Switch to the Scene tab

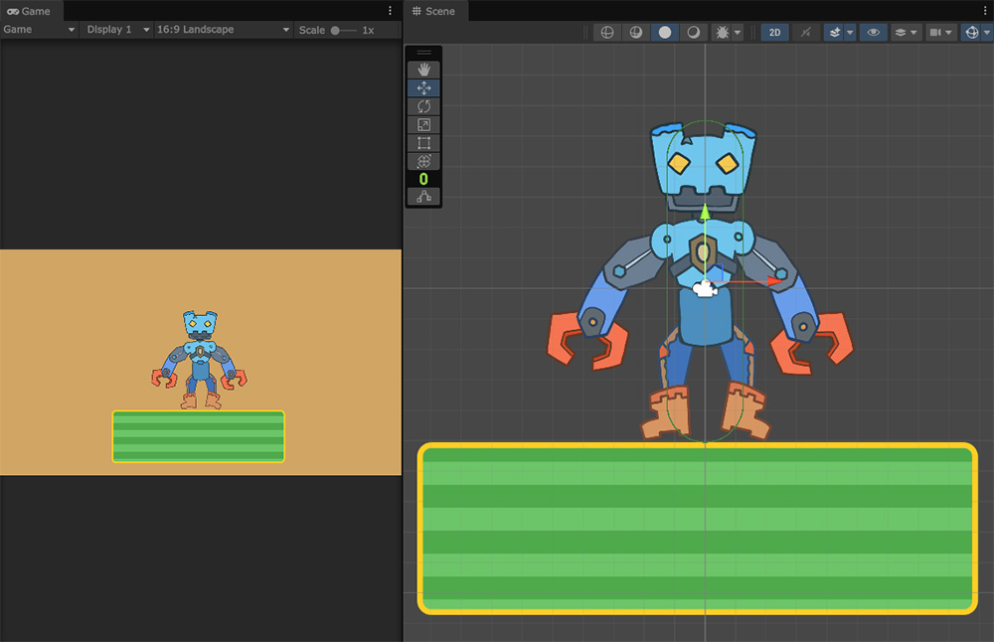pyautogui.click(x=433, y=11)
